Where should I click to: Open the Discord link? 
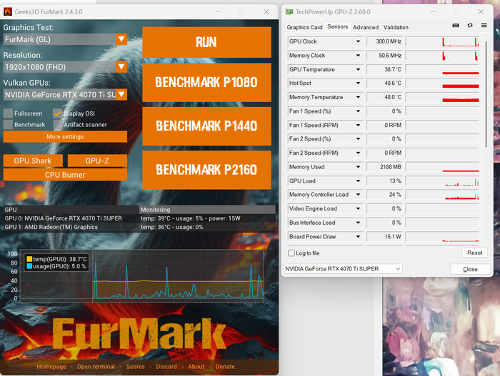(166, 367)
